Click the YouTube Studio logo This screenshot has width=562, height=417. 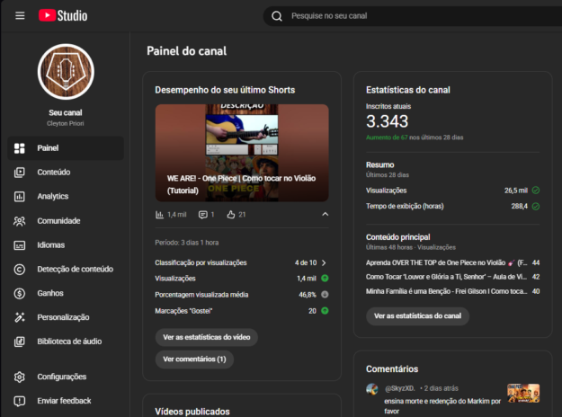[x=63, y=16]
